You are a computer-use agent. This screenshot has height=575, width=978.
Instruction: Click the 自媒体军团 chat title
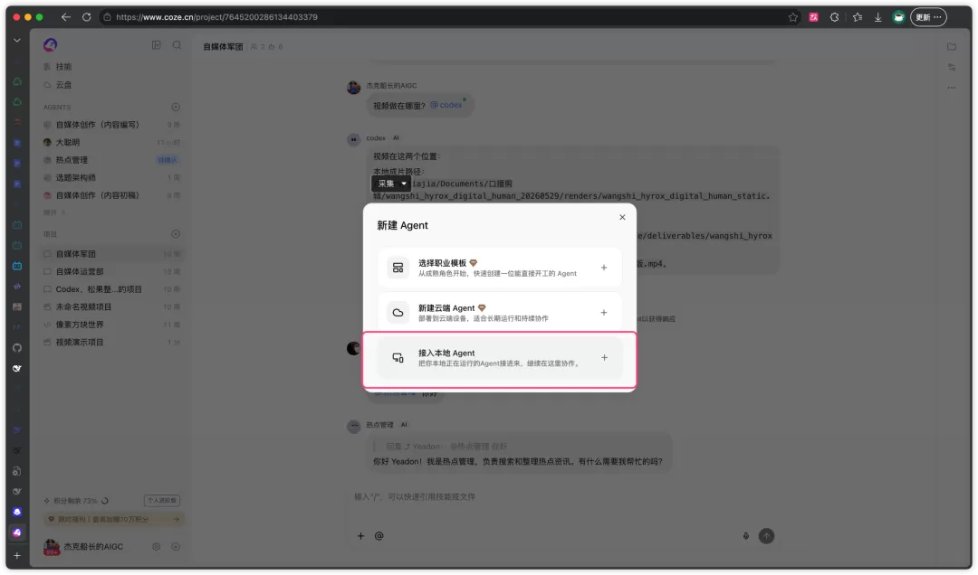coord(224,47)
